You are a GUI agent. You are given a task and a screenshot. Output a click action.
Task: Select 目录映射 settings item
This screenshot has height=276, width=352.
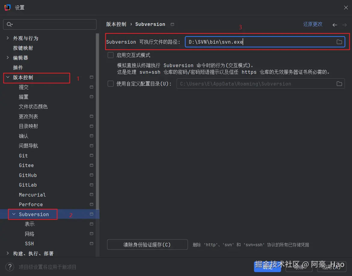pyautogui.click(x=28, y=126)
